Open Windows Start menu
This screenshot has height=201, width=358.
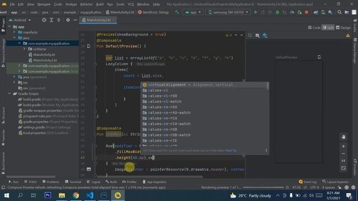[7, 195]
